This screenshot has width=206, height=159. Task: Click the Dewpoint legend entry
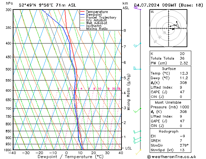pyautogui.click(x=94, y=15)
